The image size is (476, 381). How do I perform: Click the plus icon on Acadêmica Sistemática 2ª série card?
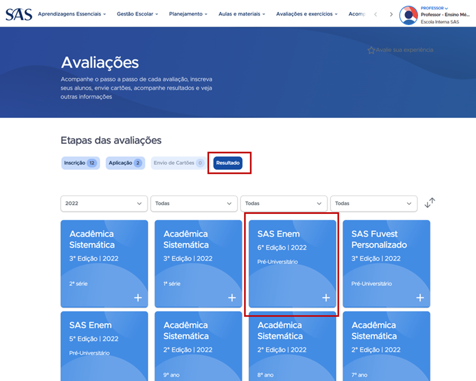pyautogui.click(x=138, y=298)
